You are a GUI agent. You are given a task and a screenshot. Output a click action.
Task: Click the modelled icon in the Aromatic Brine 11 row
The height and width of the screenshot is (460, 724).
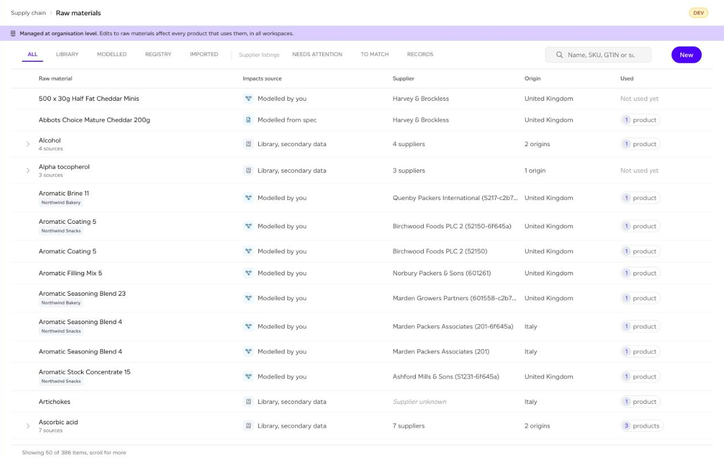(248, 198)
